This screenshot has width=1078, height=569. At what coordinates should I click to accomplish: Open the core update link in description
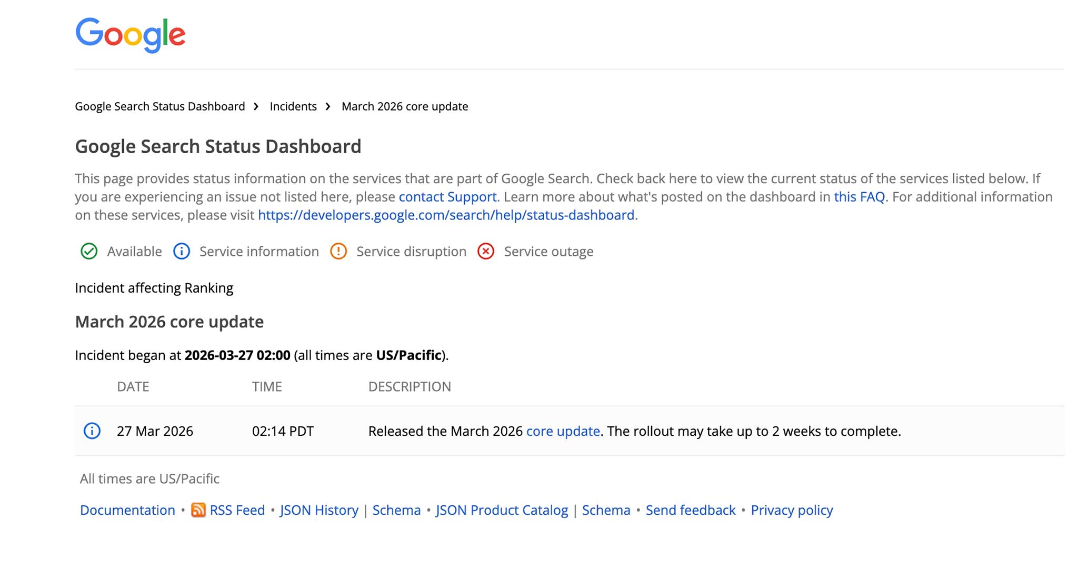coord(563,431)
